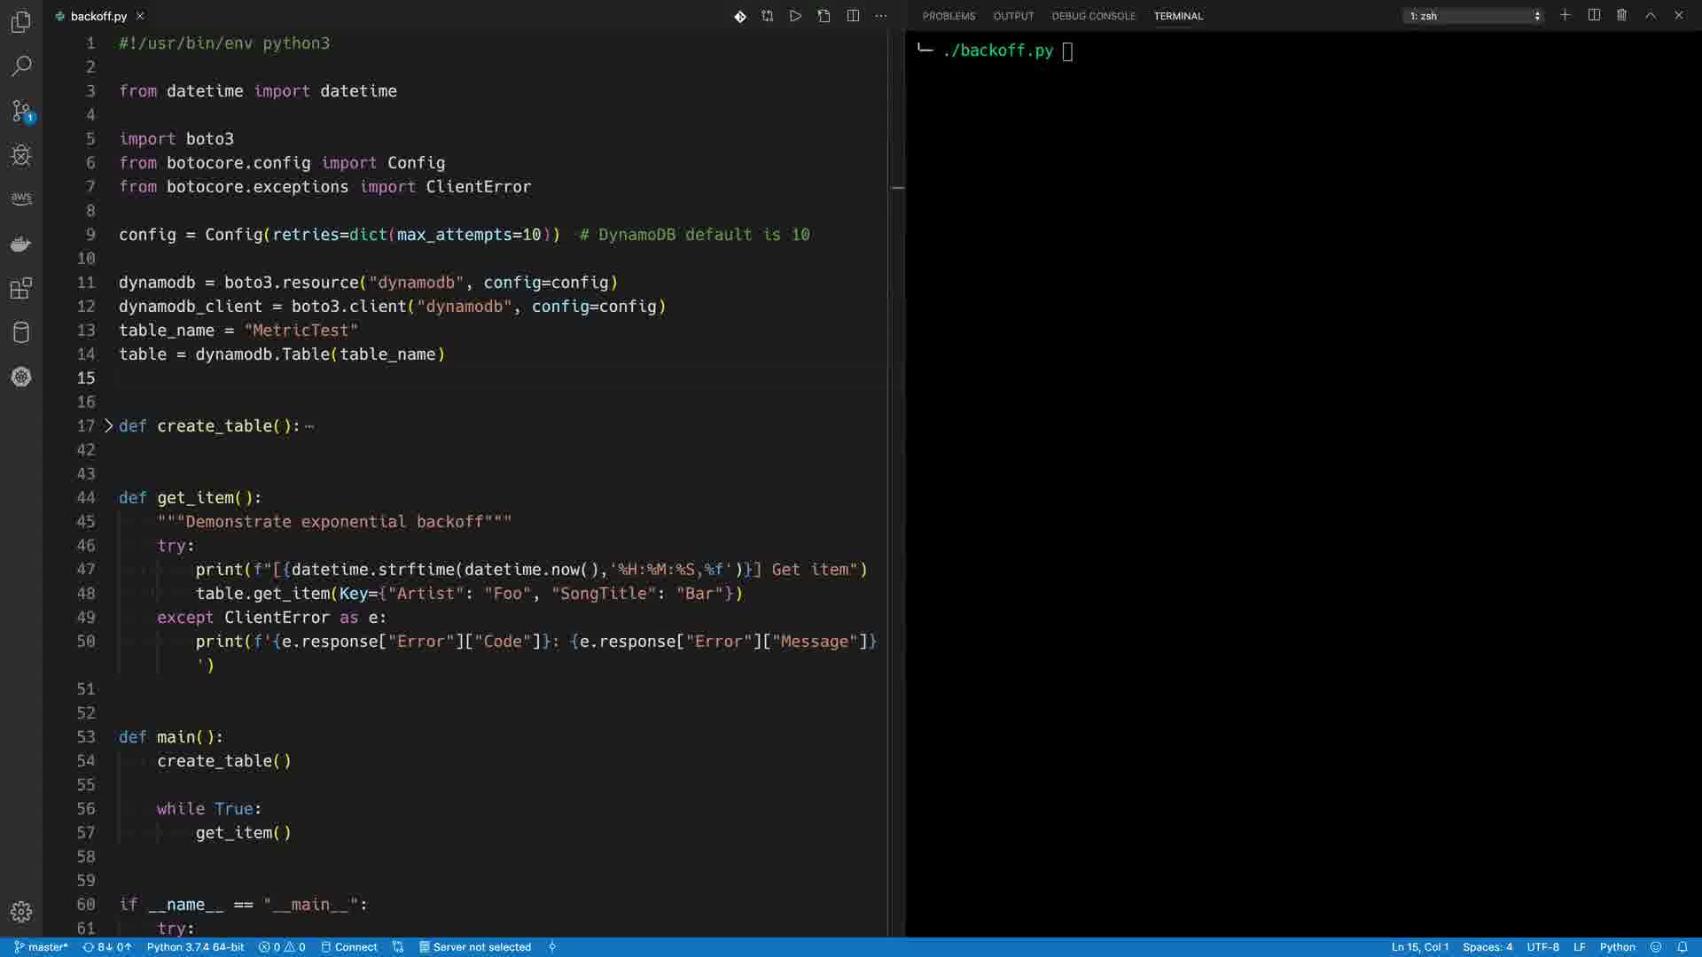
Task: Click master branch in status bar
Action: (x=42, y=947)
